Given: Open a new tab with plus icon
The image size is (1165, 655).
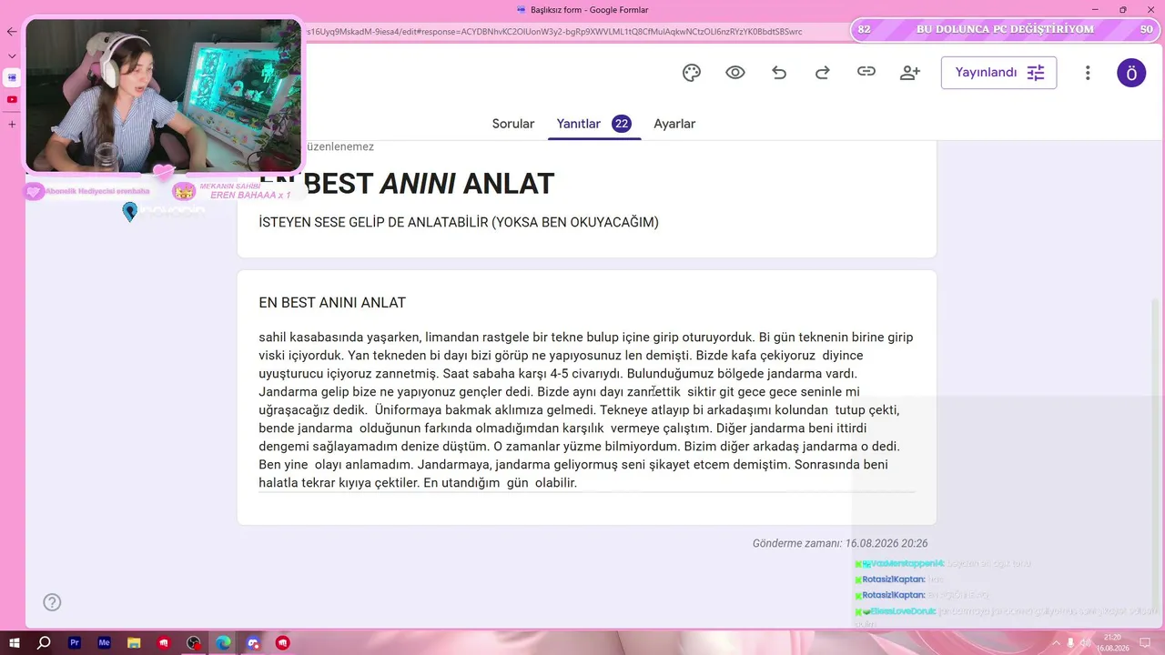Looking at the screenshot, I should click(x=12, y=124).
